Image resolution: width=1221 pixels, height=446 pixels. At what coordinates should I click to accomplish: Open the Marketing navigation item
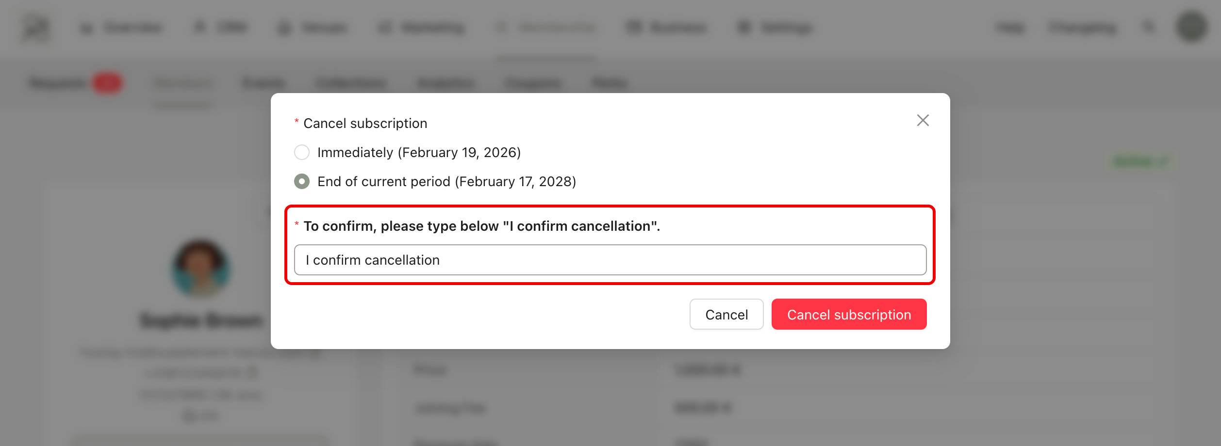[422, 28]
